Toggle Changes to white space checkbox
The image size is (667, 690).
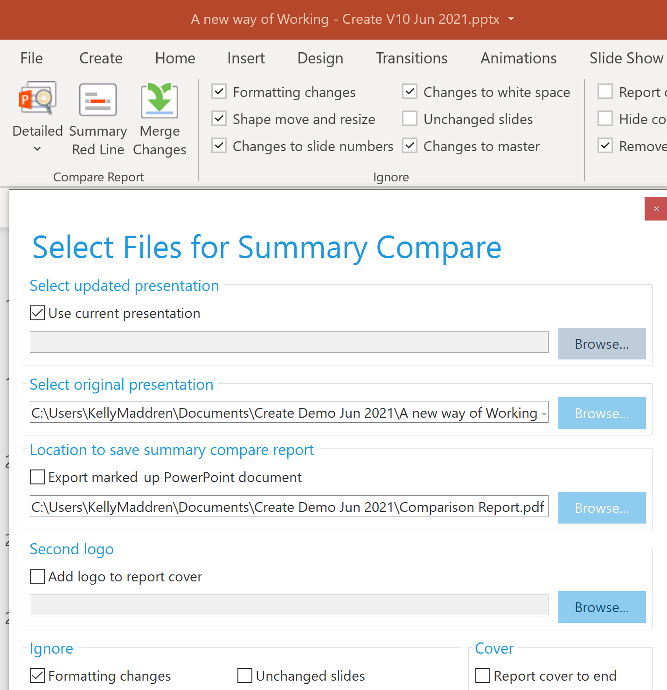[410, 92]
